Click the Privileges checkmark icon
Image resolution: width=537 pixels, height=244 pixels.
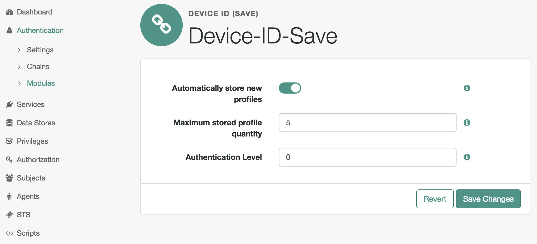pos(9,141)
